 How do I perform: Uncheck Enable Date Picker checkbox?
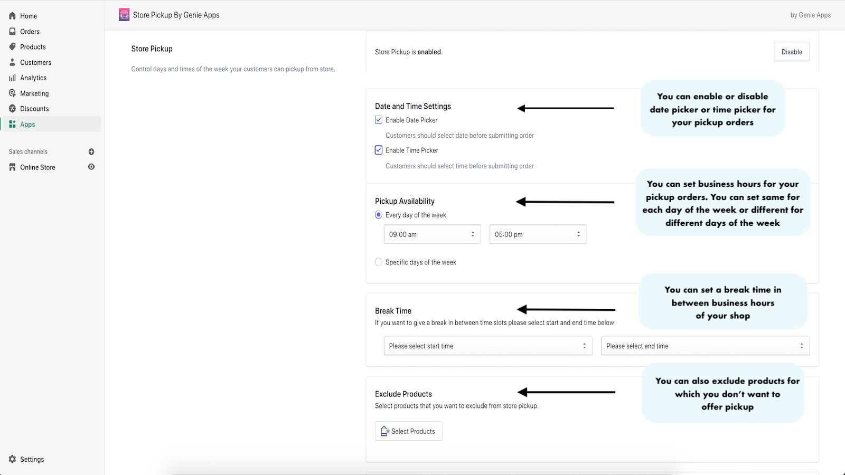tap(379, 120)
